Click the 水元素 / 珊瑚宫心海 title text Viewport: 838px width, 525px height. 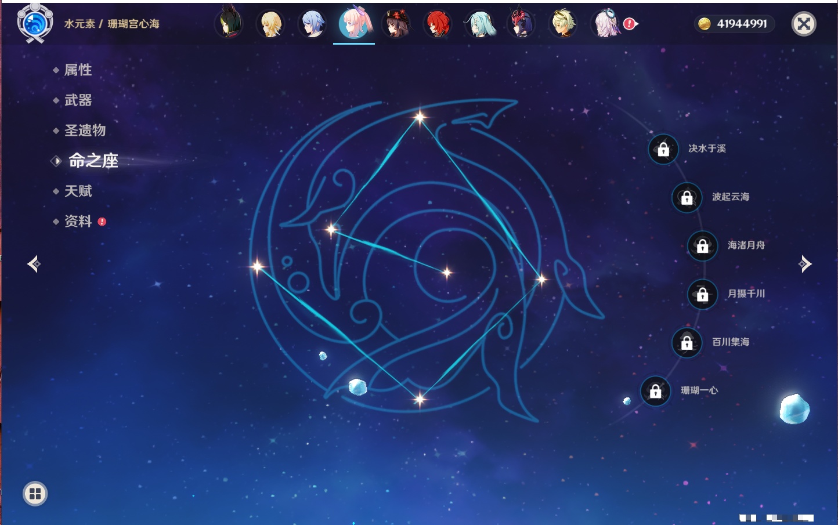pyautogui.click(x=111, y=24)
